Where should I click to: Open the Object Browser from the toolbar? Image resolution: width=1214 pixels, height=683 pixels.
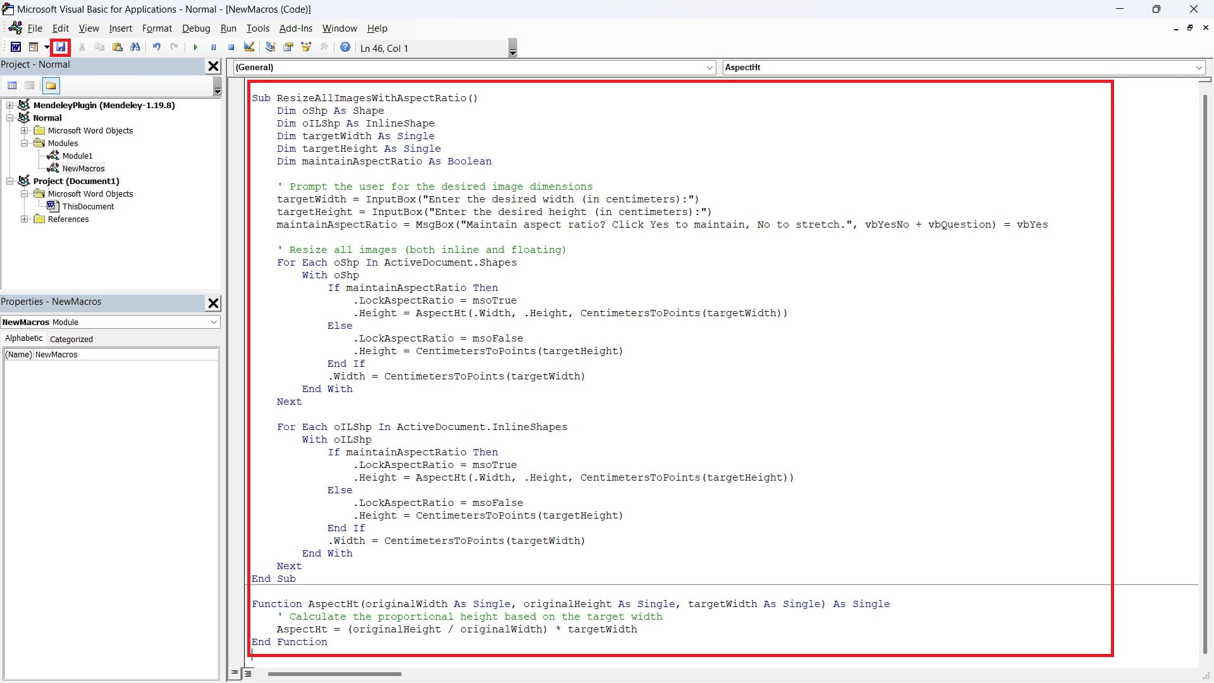[306, 47]
